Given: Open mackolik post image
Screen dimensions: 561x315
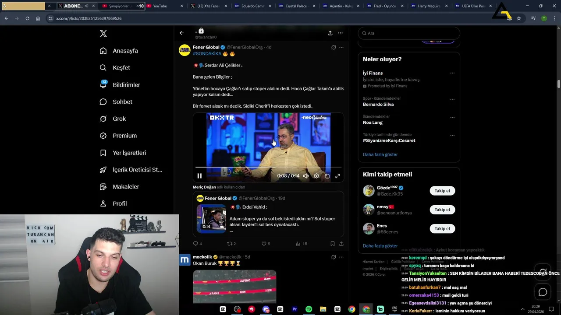Looking at the screenshot, I should [x=234, y=287].
